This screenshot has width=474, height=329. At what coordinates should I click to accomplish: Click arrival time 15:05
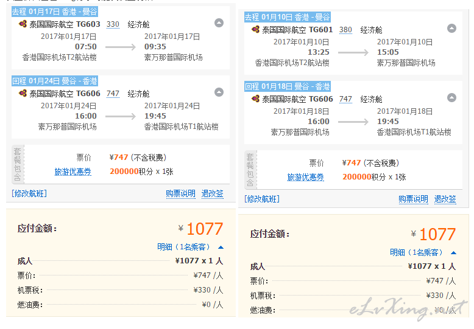388,52
